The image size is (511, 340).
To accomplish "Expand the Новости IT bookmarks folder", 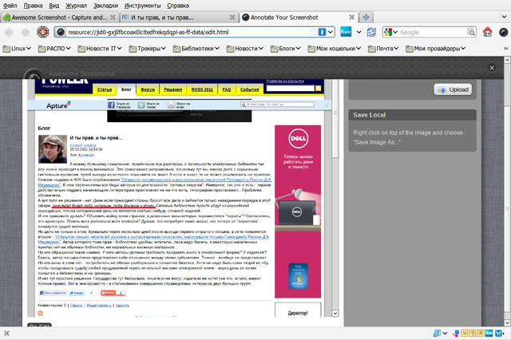I will [101, 49].
